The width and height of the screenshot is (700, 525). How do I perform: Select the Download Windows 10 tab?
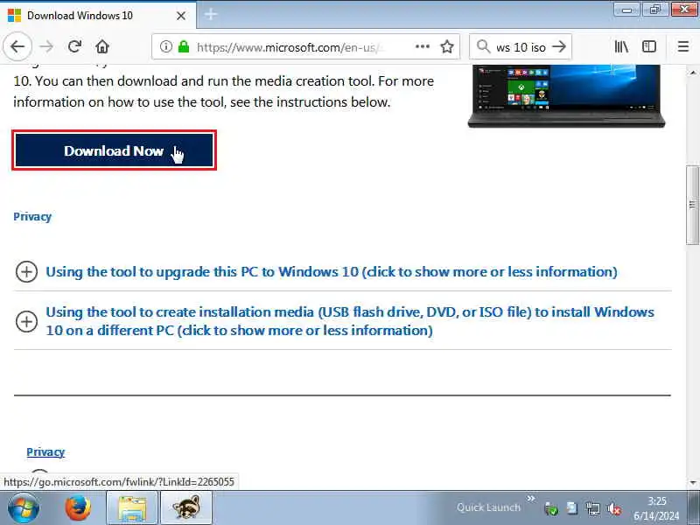pos(98,16)
